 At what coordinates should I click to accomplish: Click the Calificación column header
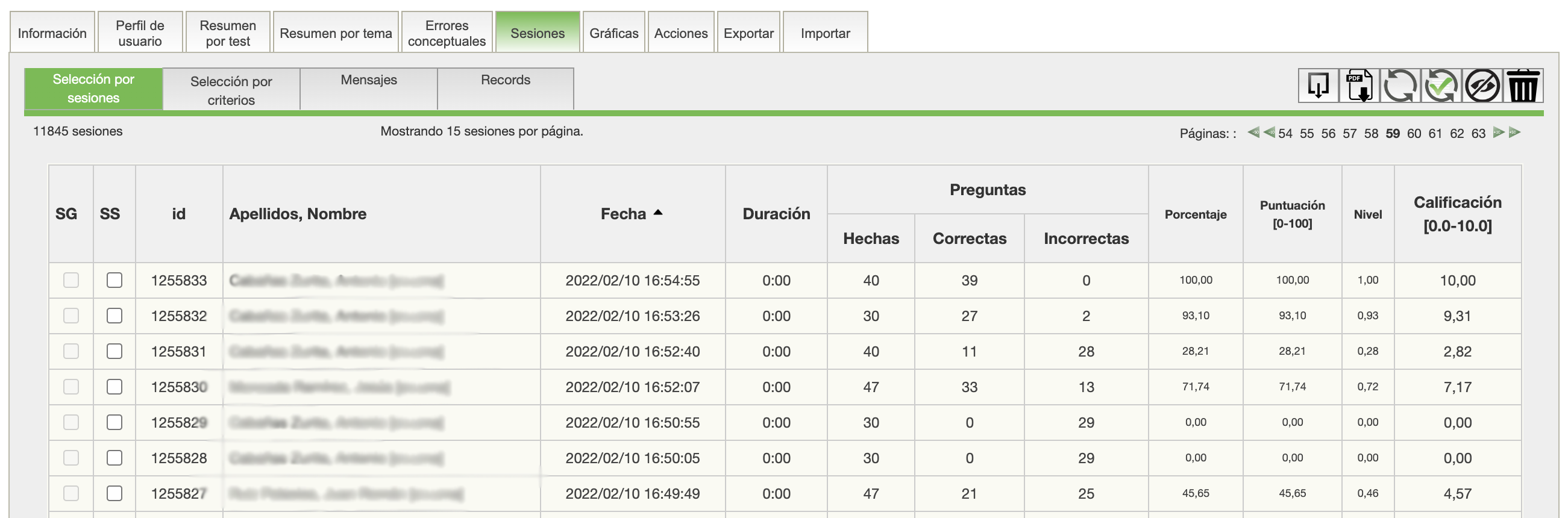[1457, 214]
